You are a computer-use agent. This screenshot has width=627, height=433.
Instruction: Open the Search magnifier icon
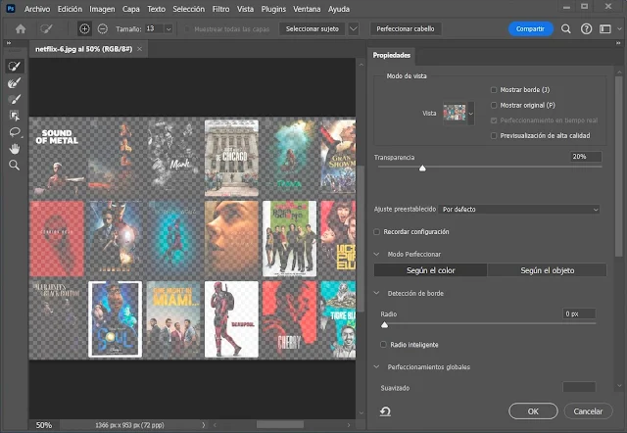[566, 28]
